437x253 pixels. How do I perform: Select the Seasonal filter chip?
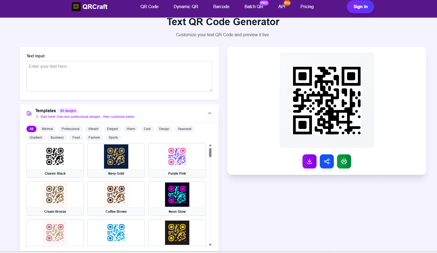pyautogui.click(x=184, y=129)
